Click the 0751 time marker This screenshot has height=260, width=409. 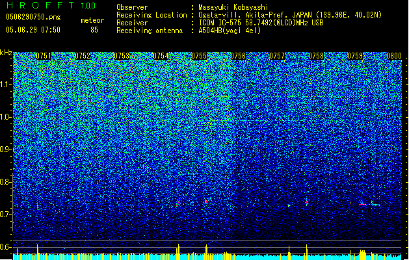[x=44, y=56]
